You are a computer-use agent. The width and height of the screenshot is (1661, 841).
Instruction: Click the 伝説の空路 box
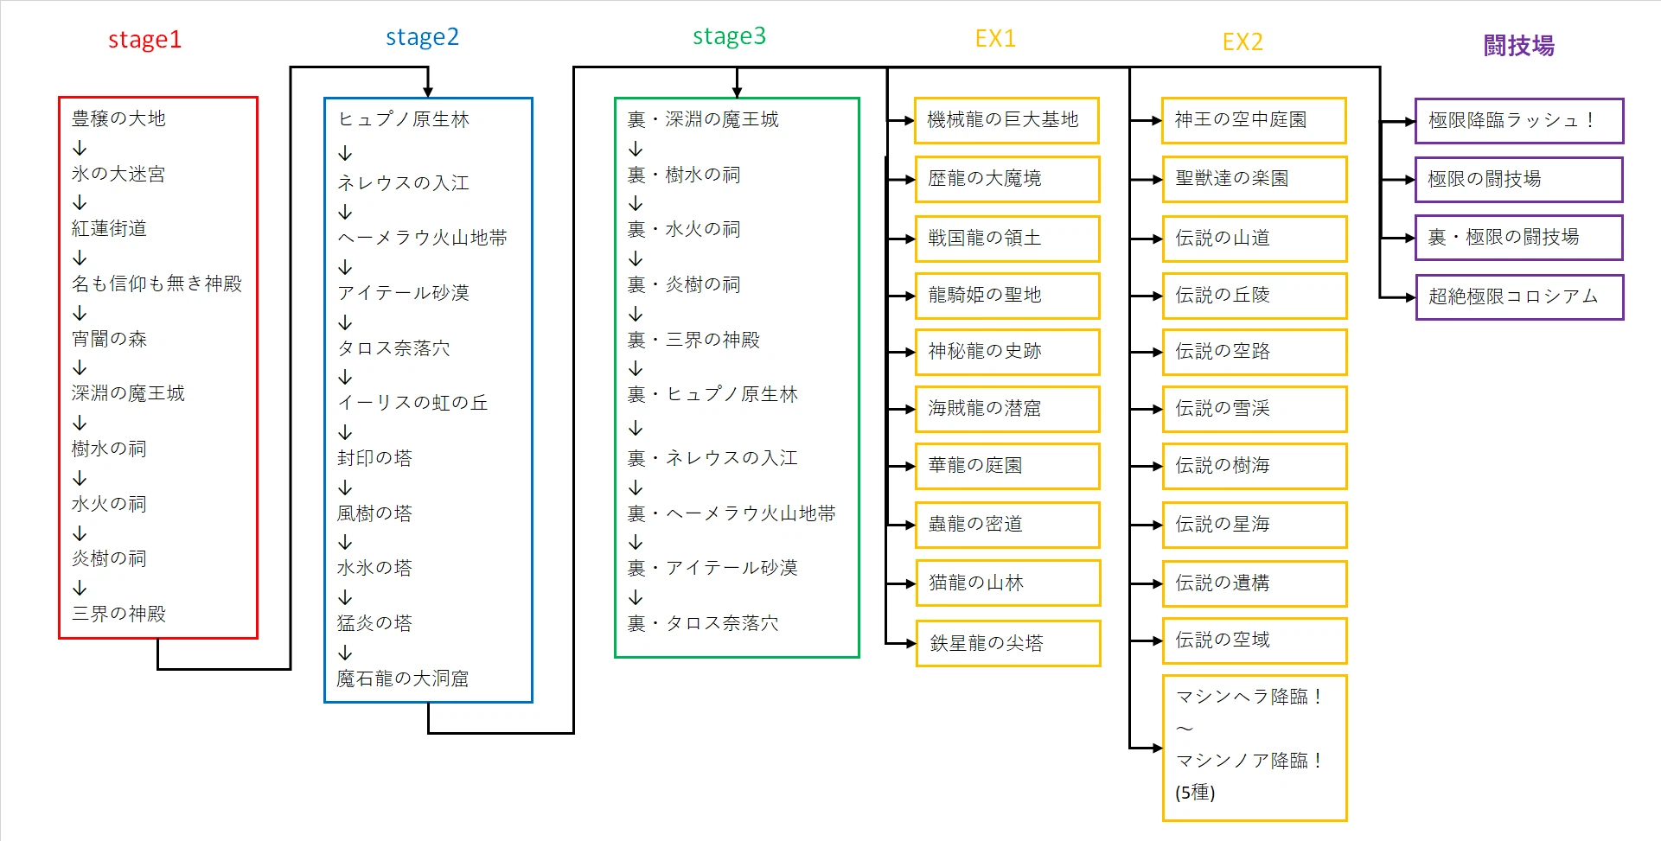(1255, 352)
